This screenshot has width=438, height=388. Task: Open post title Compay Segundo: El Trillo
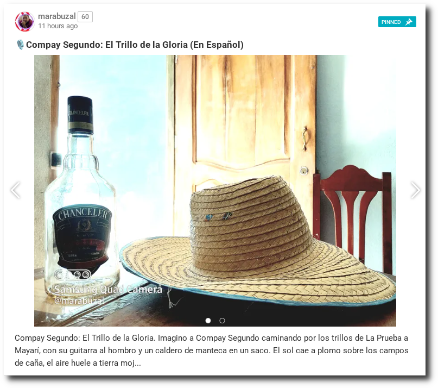tap(135, 45)
